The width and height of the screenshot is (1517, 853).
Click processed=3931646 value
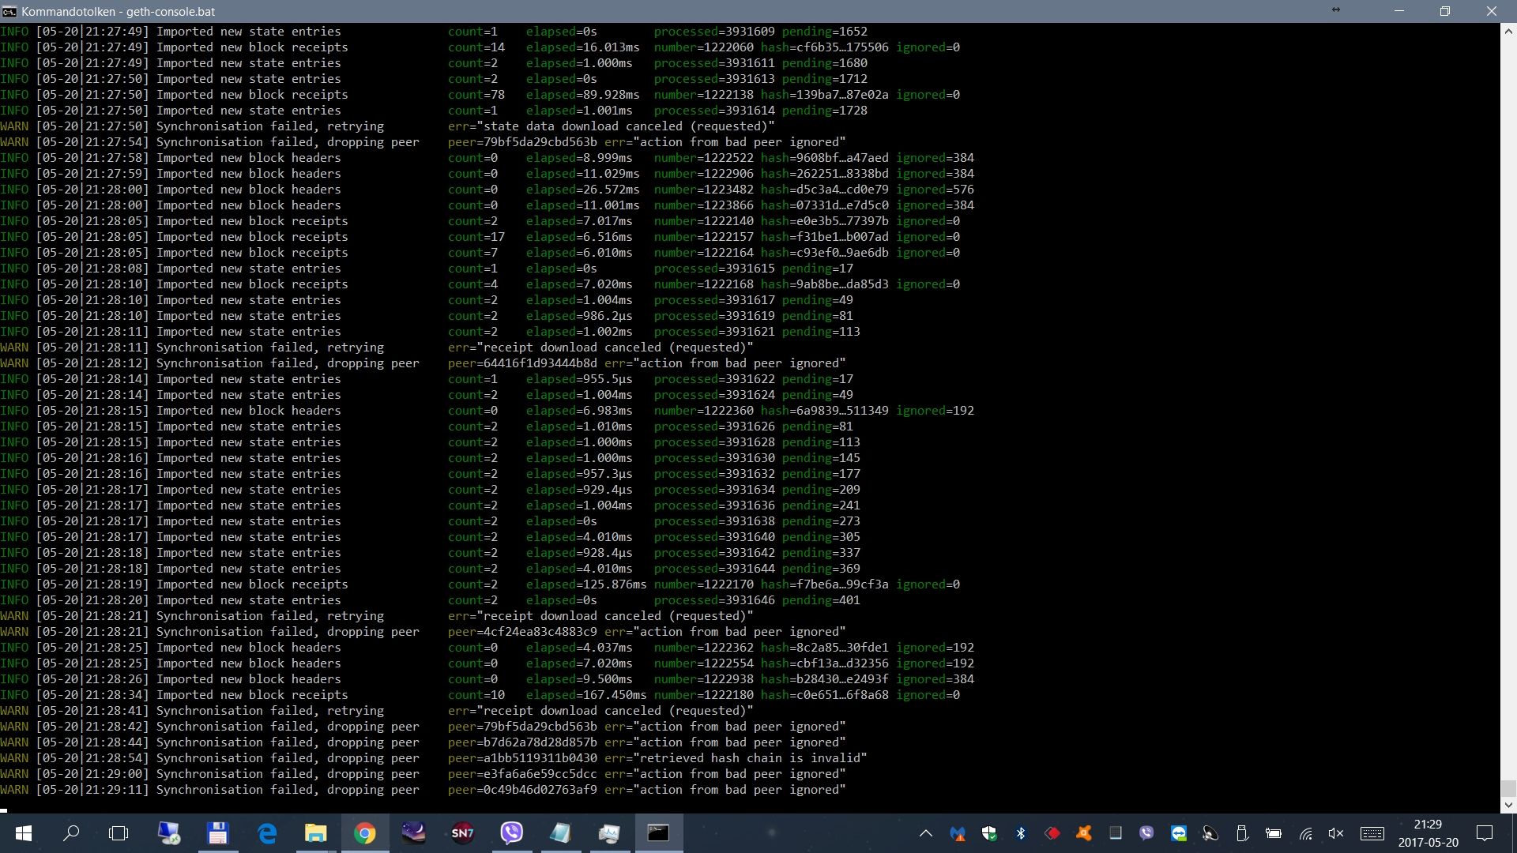pyautogui.click(x=714, y=600)
